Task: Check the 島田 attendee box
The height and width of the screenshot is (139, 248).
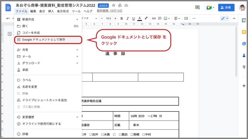Action: pyautogui.click(x=120, y=134)
